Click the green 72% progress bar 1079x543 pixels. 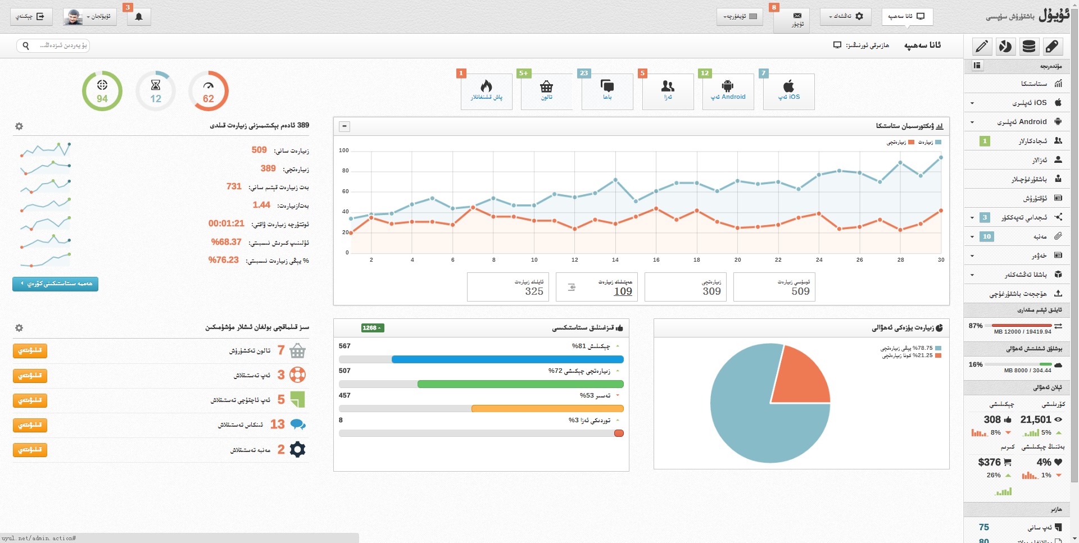(520, 384)
